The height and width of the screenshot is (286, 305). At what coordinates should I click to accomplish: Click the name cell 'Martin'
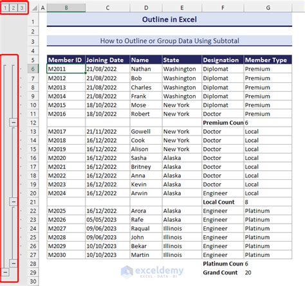pos(146,255)
